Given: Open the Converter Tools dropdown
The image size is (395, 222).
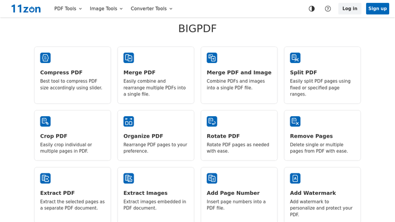Looking at the screenshot, I should 152,9.
